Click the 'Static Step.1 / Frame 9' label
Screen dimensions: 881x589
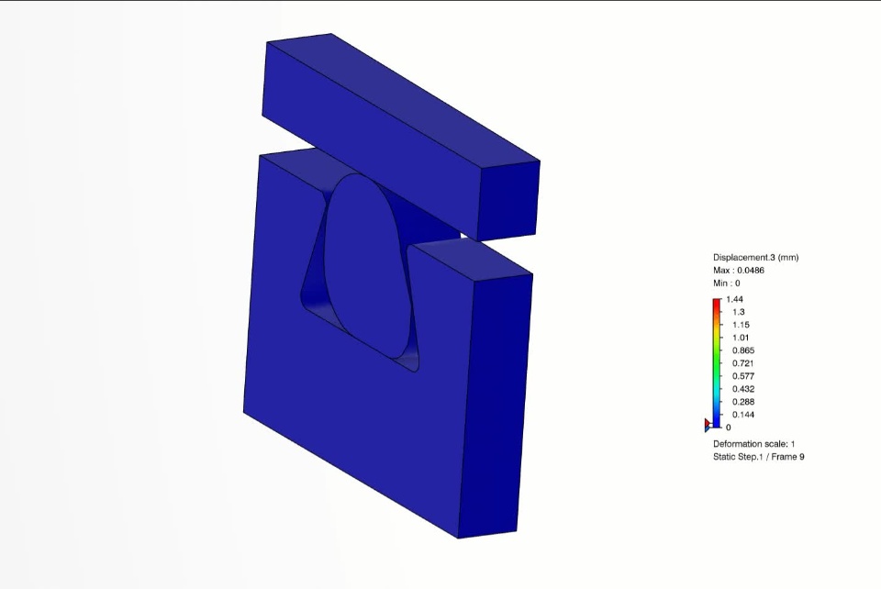point(759,457)
